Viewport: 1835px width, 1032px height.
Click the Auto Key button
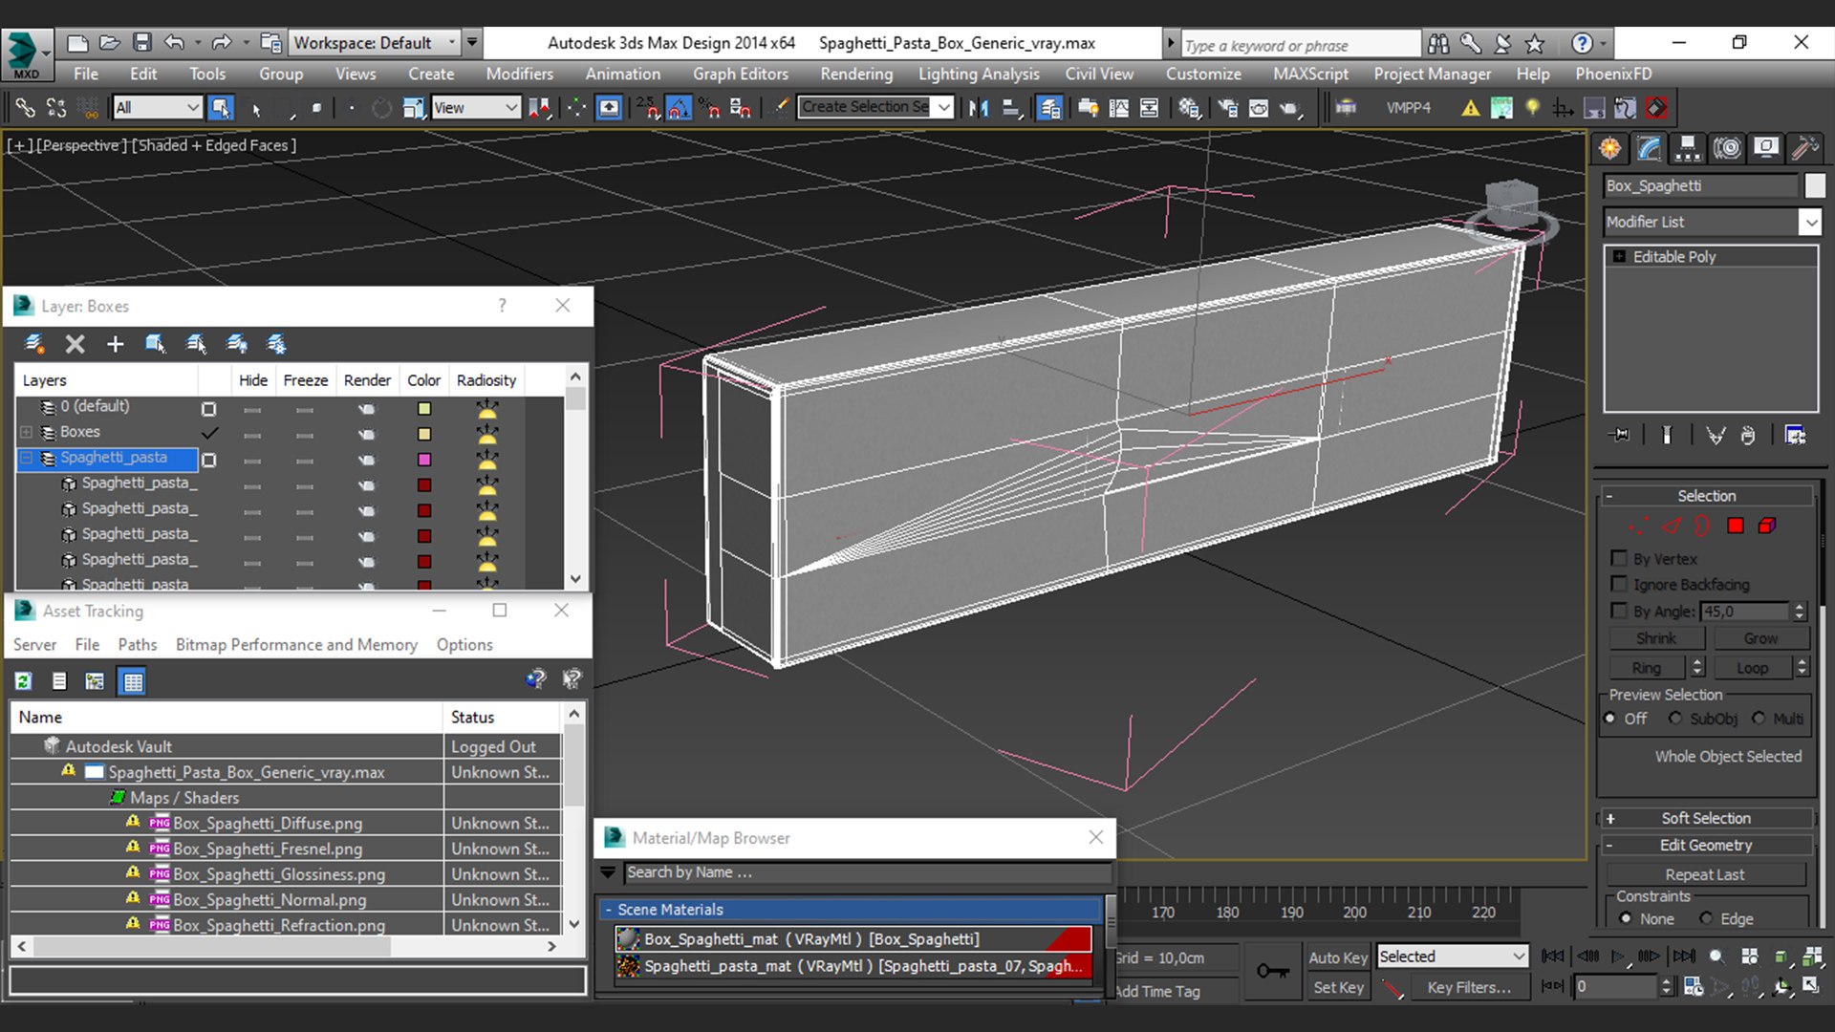pyautogui.click(x=1337, y=957)
